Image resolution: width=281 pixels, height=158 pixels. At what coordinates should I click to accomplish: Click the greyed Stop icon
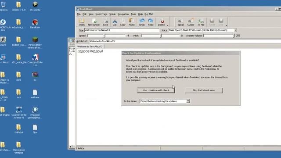point(221,22)
